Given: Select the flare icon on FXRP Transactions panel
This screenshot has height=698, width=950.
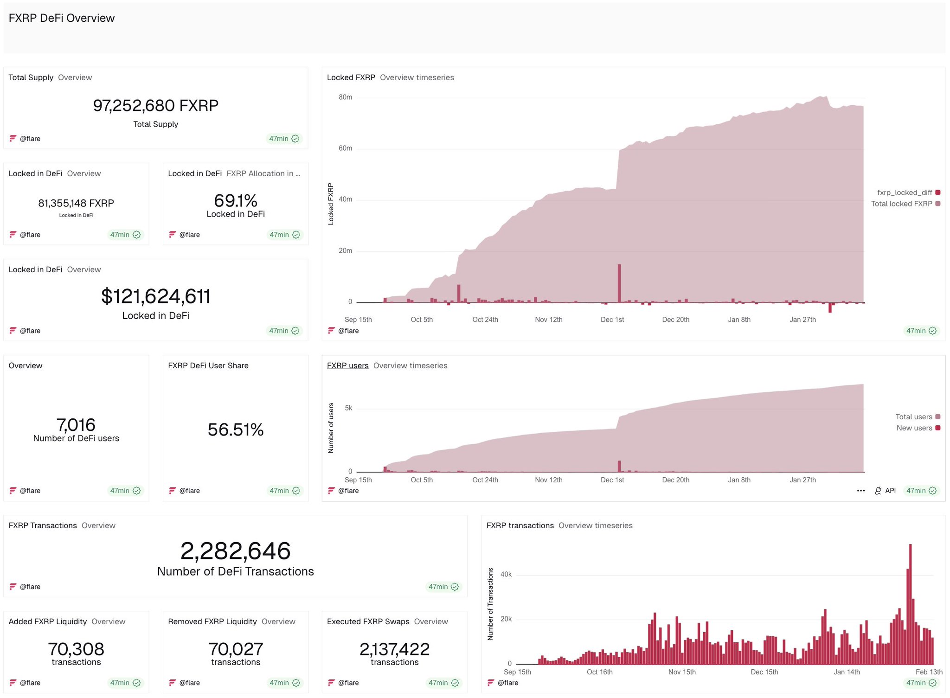Looking at the screenshot, I should 13,586.
